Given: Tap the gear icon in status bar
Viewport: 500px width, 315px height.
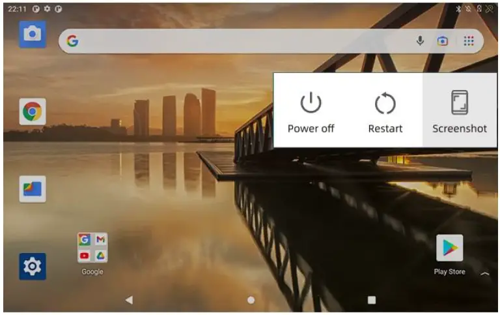Looking at the screenshot, I should pos(47,8).
